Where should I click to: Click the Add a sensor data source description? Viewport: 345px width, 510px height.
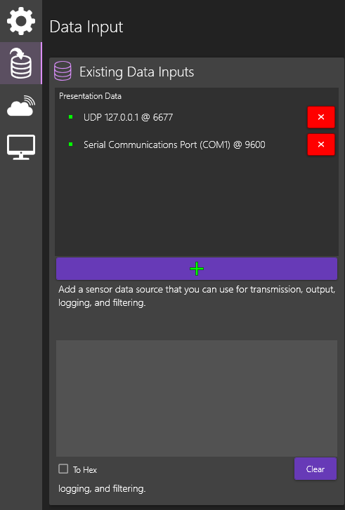197,296
